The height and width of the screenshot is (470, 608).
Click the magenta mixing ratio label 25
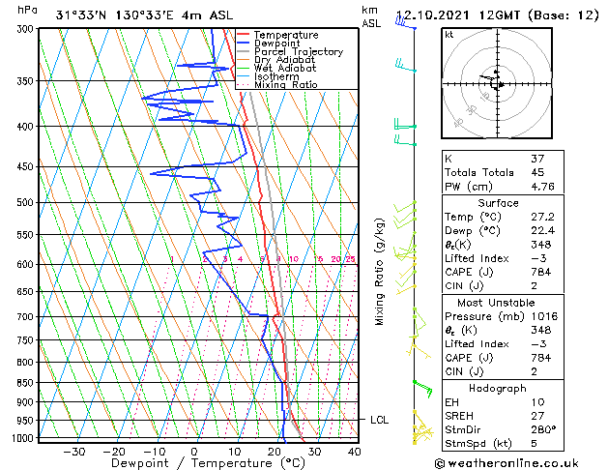351,259
